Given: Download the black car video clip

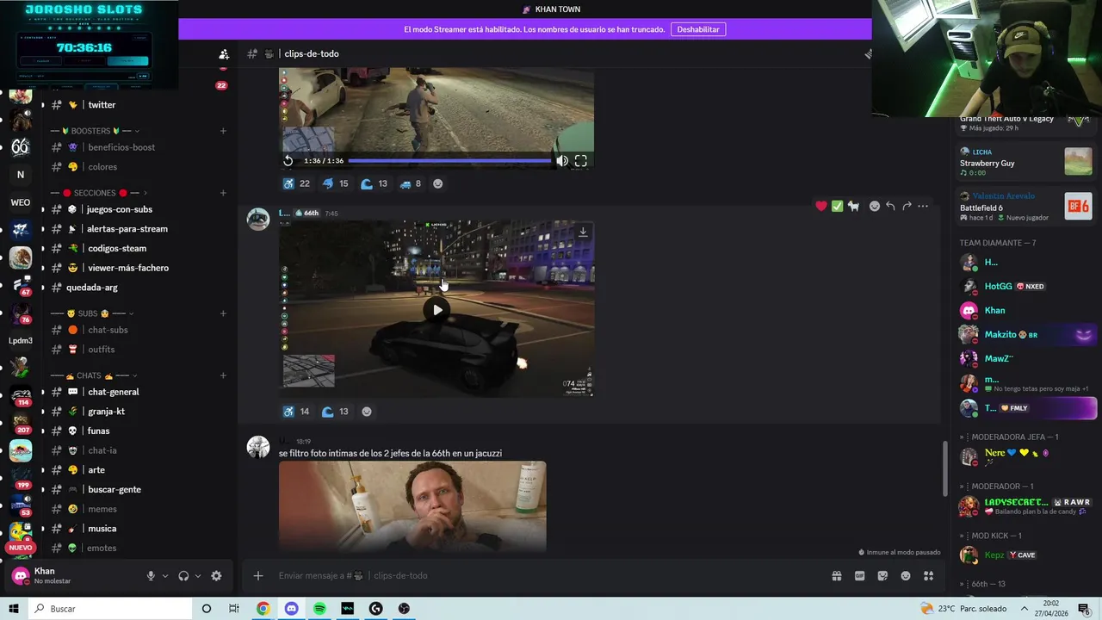Looking at the screenshot, I should (x=583, y=232).
